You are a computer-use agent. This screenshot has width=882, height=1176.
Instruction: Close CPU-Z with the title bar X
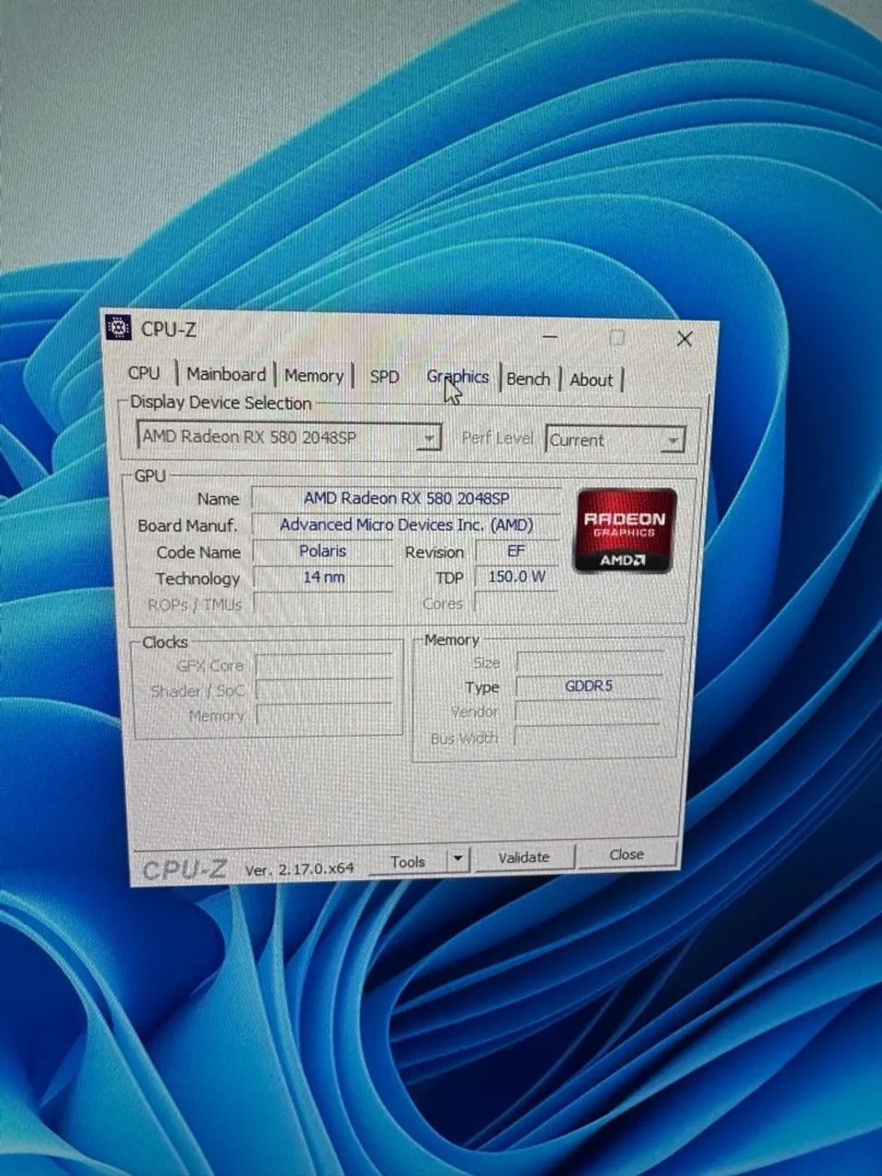point(684,339)
